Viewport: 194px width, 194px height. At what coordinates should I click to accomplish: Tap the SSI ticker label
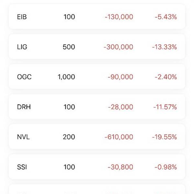(22, 167)
